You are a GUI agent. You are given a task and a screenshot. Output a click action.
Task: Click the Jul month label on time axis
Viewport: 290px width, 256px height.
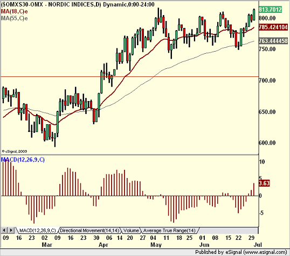pyautogui.click(x=258, y=245)
